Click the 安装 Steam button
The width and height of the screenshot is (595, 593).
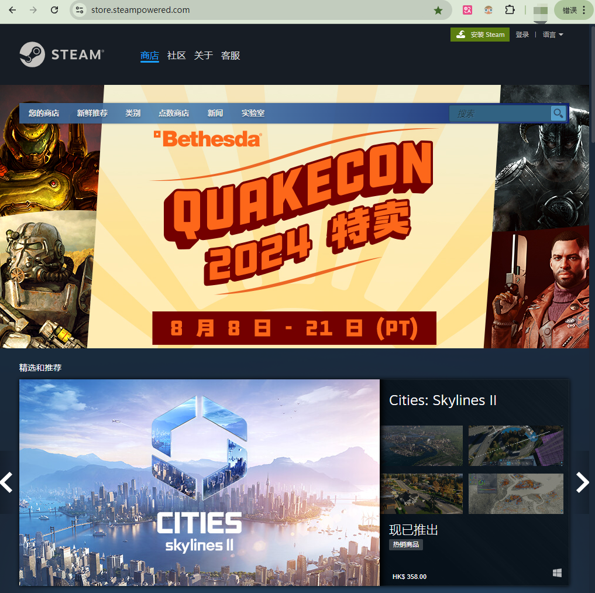pos(480,35)
